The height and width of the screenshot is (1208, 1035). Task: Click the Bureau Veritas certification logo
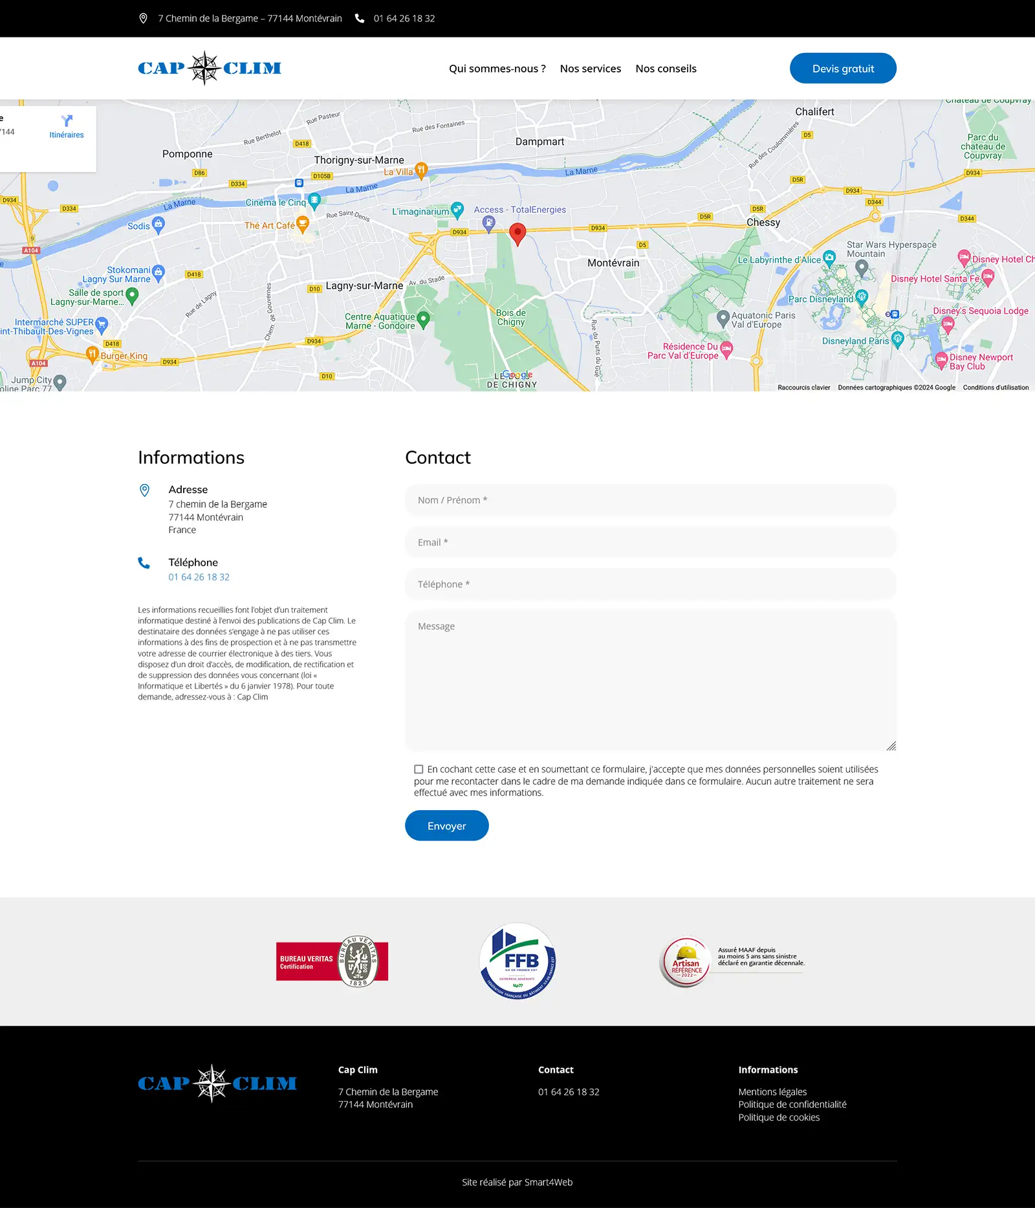click(332, 961)
